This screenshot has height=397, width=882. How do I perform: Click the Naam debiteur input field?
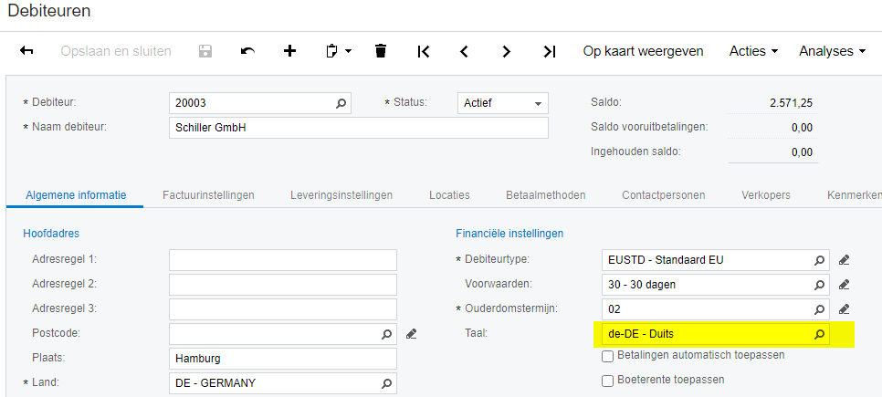click(358, 128)
